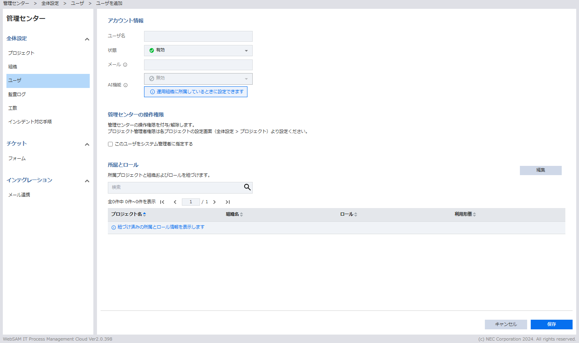
Task: Go to next page of results
Action: click(x=214, y=202)
